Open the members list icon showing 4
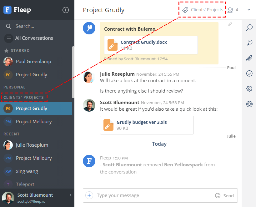 click(x=230, y=10)
